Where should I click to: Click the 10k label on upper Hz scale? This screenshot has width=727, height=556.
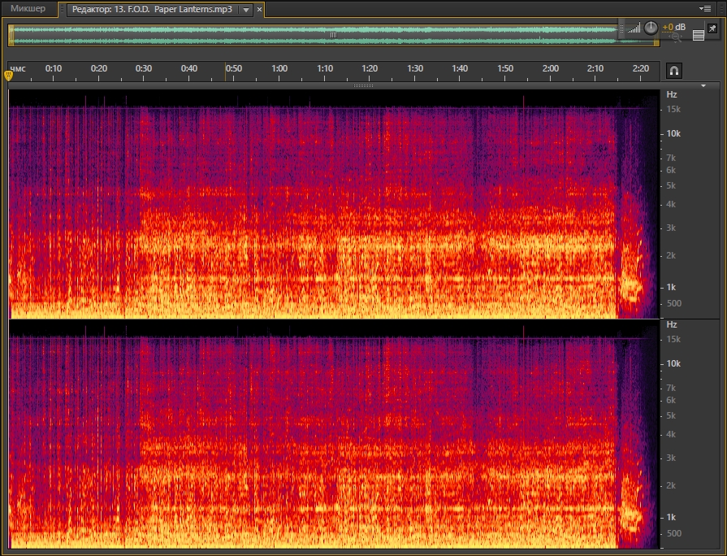tap(673, 133)
